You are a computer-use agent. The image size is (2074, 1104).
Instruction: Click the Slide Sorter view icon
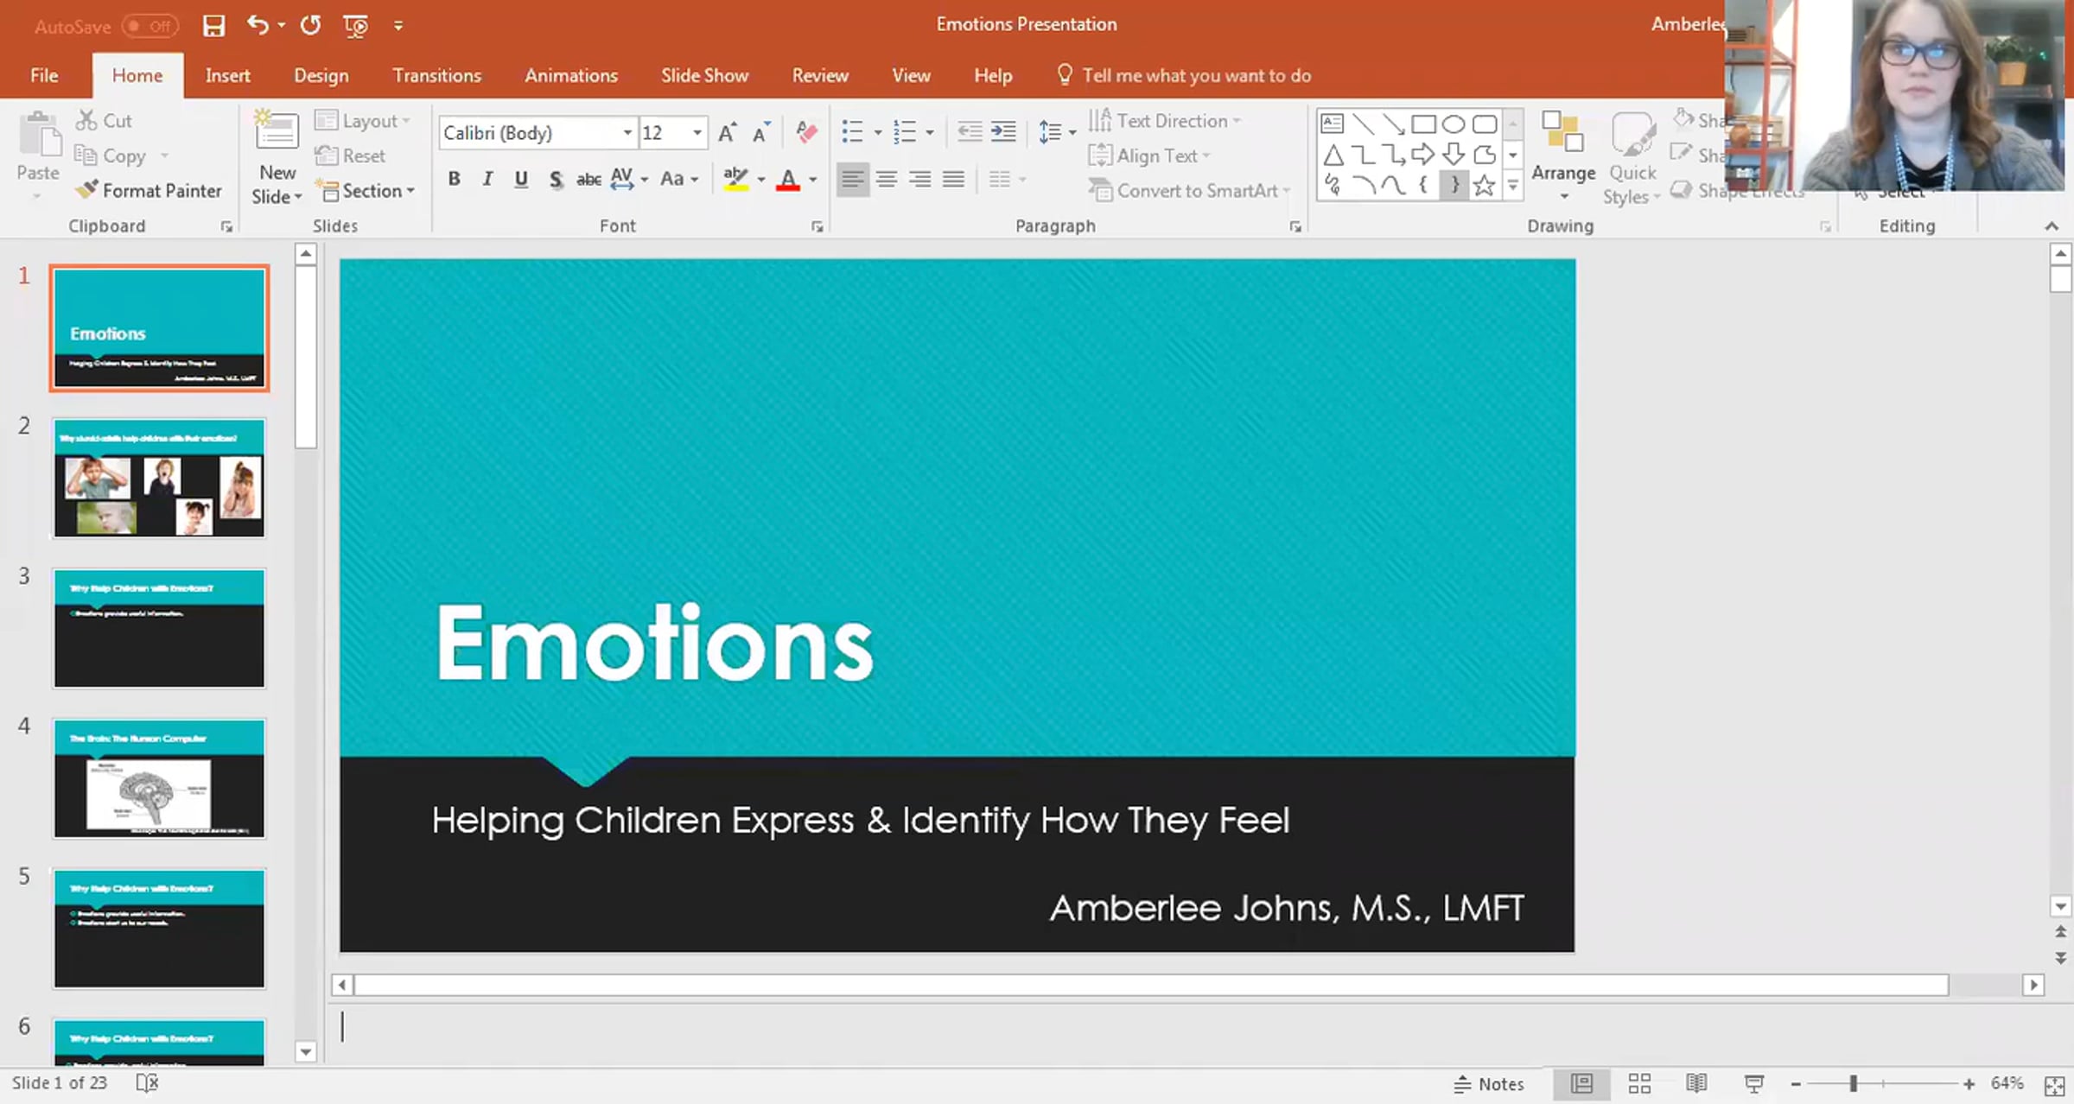(x=1639, y=1083)
